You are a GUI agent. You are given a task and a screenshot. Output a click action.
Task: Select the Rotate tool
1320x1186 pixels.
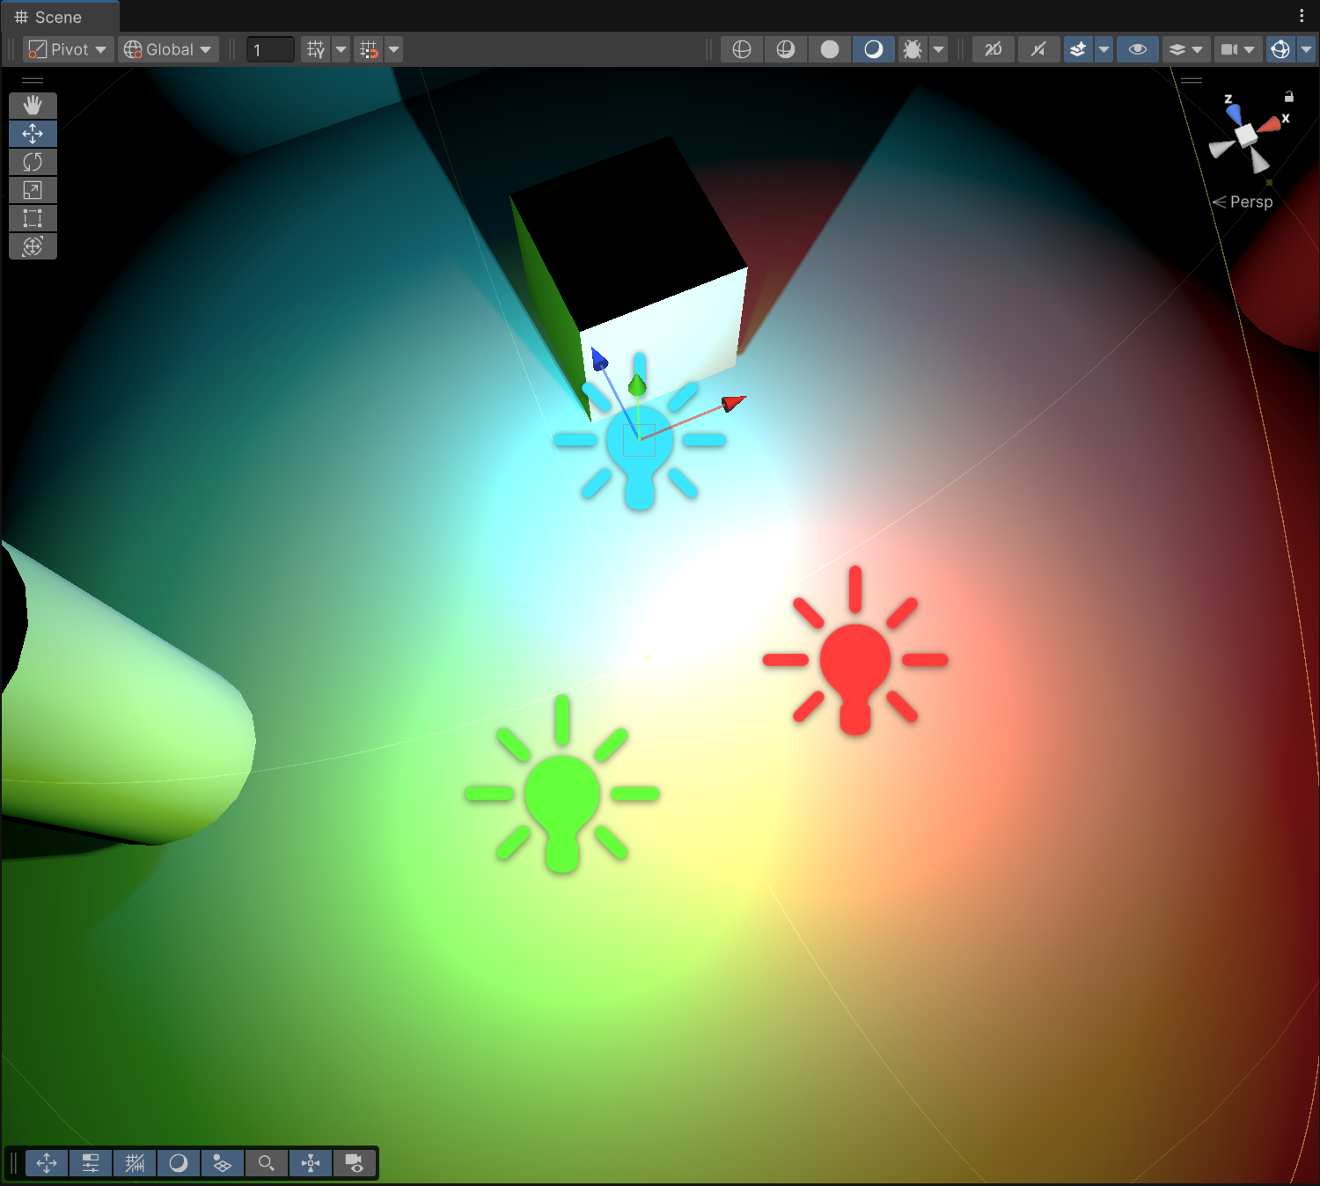click(x=33, y=162)
